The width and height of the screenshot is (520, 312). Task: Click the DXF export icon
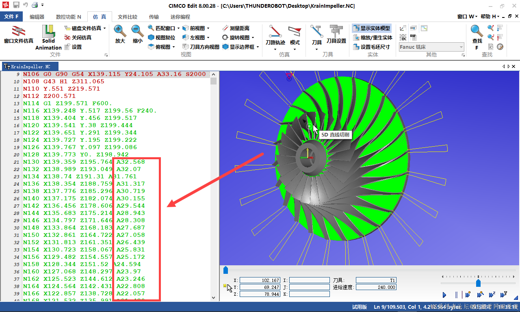tap(413, 37)
